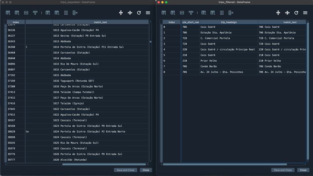Click Index header in trips_expanded window

16,22
